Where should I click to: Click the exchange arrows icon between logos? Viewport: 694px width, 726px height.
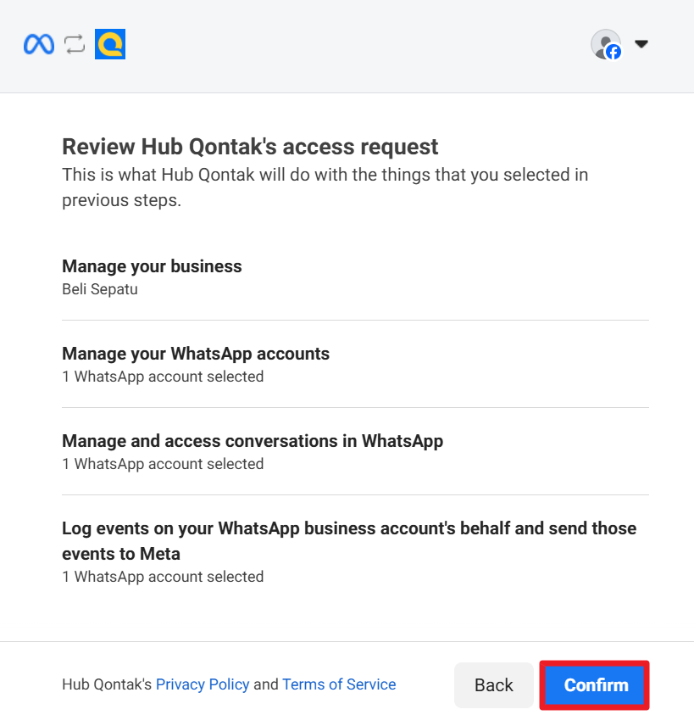coord(75,44)
